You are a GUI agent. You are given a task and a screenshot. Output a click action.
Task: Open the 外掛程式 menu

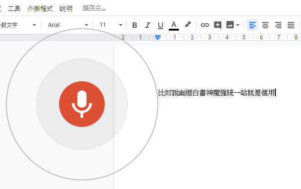click(x=40, y=8)
